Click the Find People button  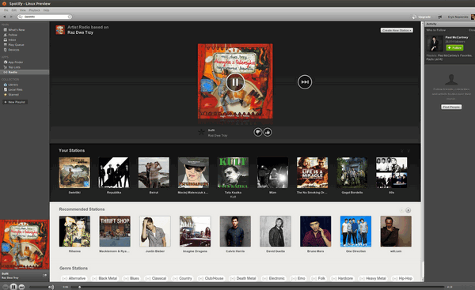coord(451,107)
